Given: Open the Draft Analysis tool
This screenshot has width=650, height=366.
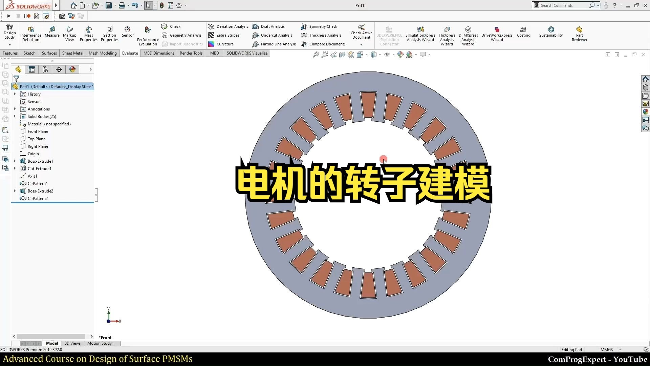Looking at the screenshot, I should click(269, 26).
